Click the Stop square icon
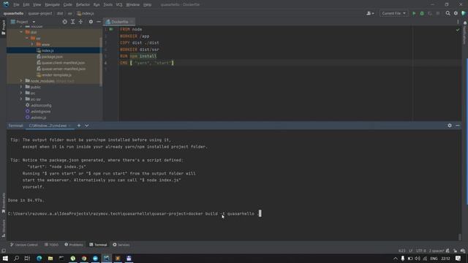This screenshot has height=263, width=468. [x=438, y=13]
